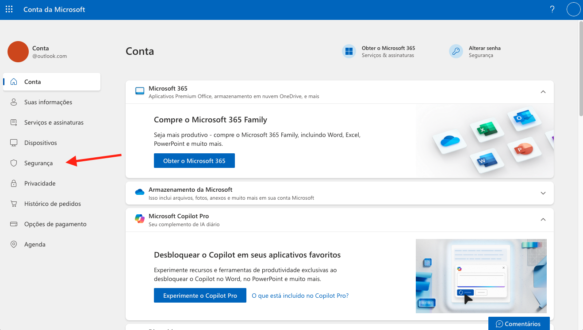Expand the Armazenamento da Microsoft card
This screenshot has width=583, height=330.
(543, 193)
